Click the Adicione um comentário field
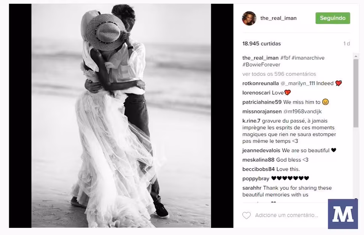 coord(286,215)
